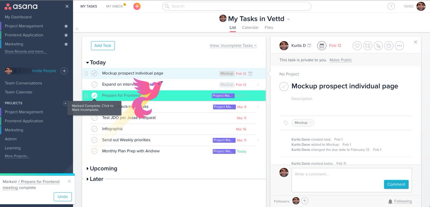Switch to the Calendar tab

250,28
